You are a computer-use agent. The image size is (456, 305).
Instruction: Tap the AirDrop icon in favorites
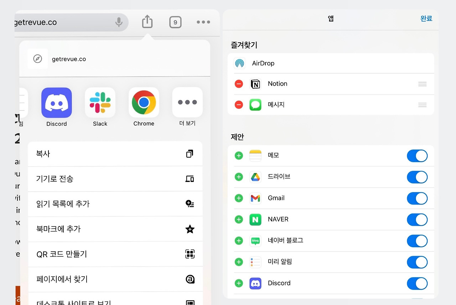click(x=240, y=63)
